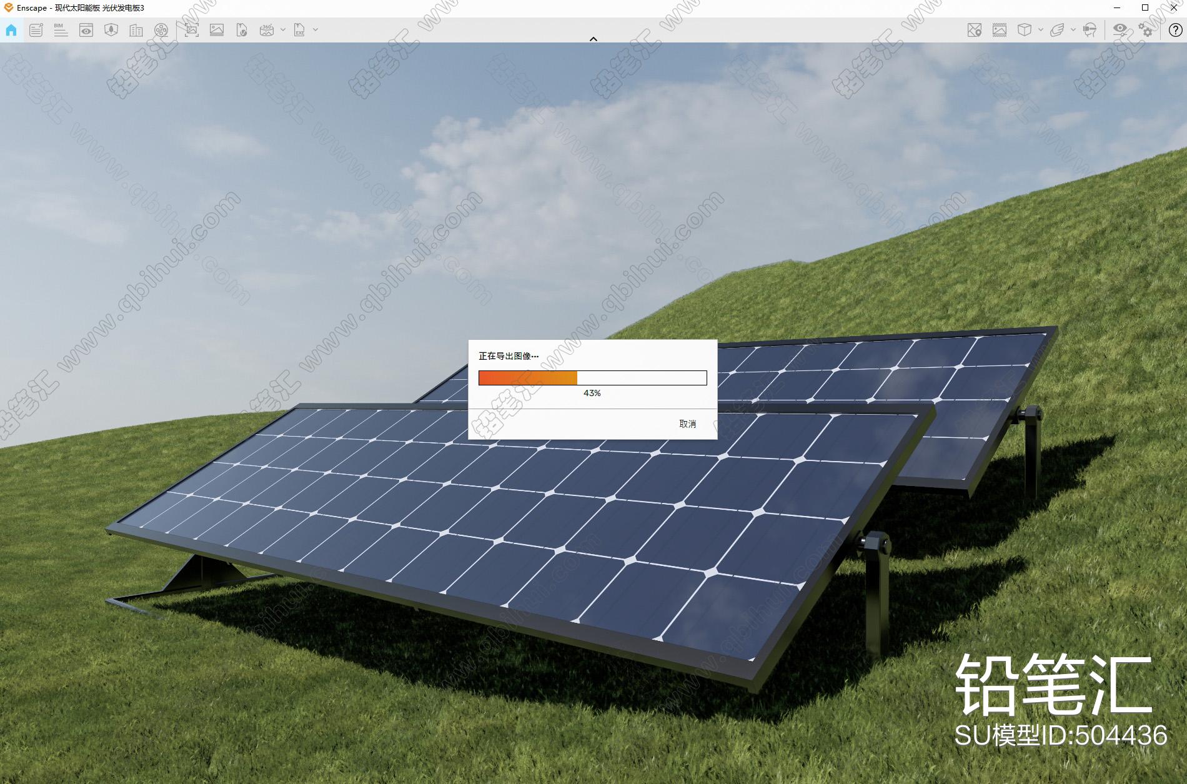
Task: Expand the 360 panorama dropdown arrow
Action: coord(283,29)
